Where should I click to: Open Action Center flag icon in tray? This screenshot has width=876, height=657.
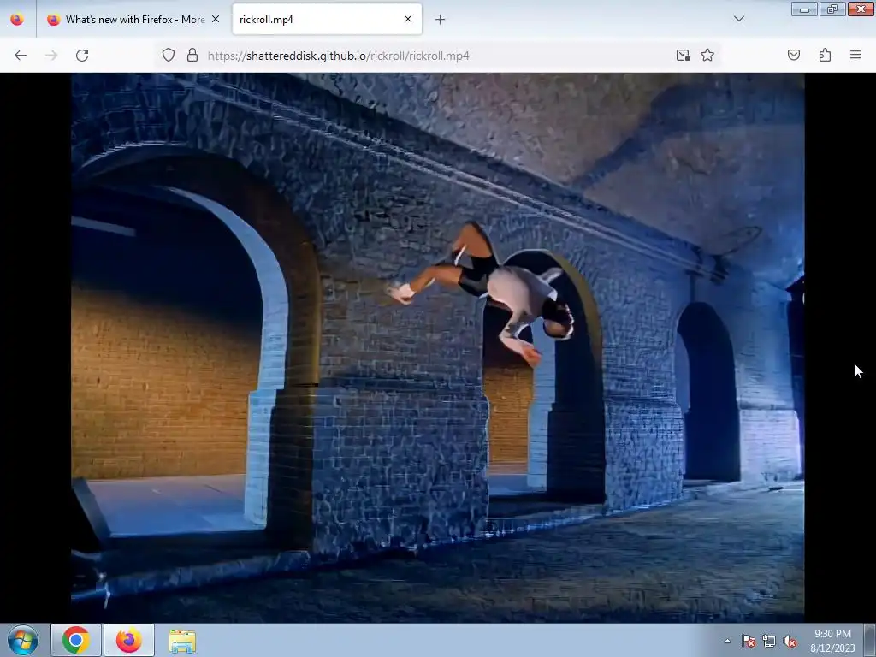click(x=748, y=641)
